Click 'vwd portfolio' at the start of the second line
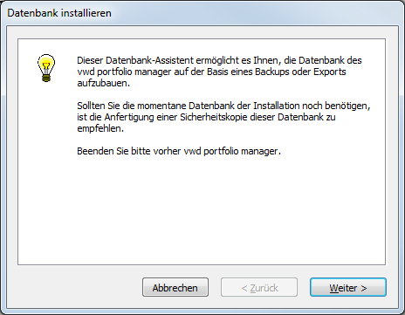405x315 pixels. [x=105, y=72]
